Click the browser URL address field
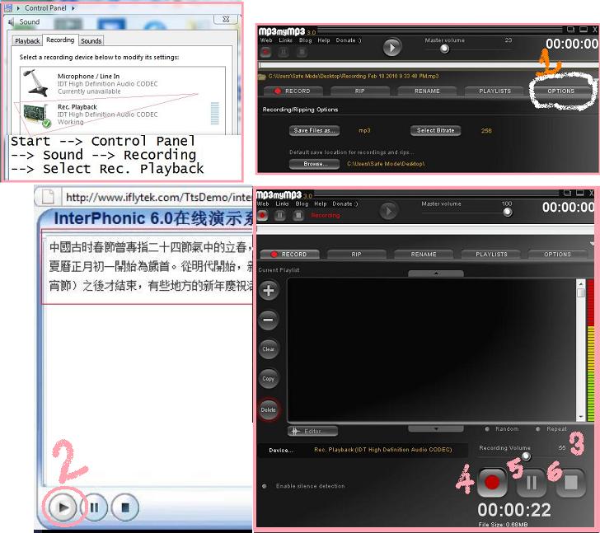This screenshot has width=600, height=533. (157, 197)
